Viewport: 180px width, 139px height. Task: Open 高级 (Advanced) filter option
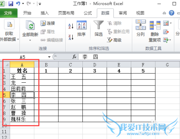pos(114,40)
